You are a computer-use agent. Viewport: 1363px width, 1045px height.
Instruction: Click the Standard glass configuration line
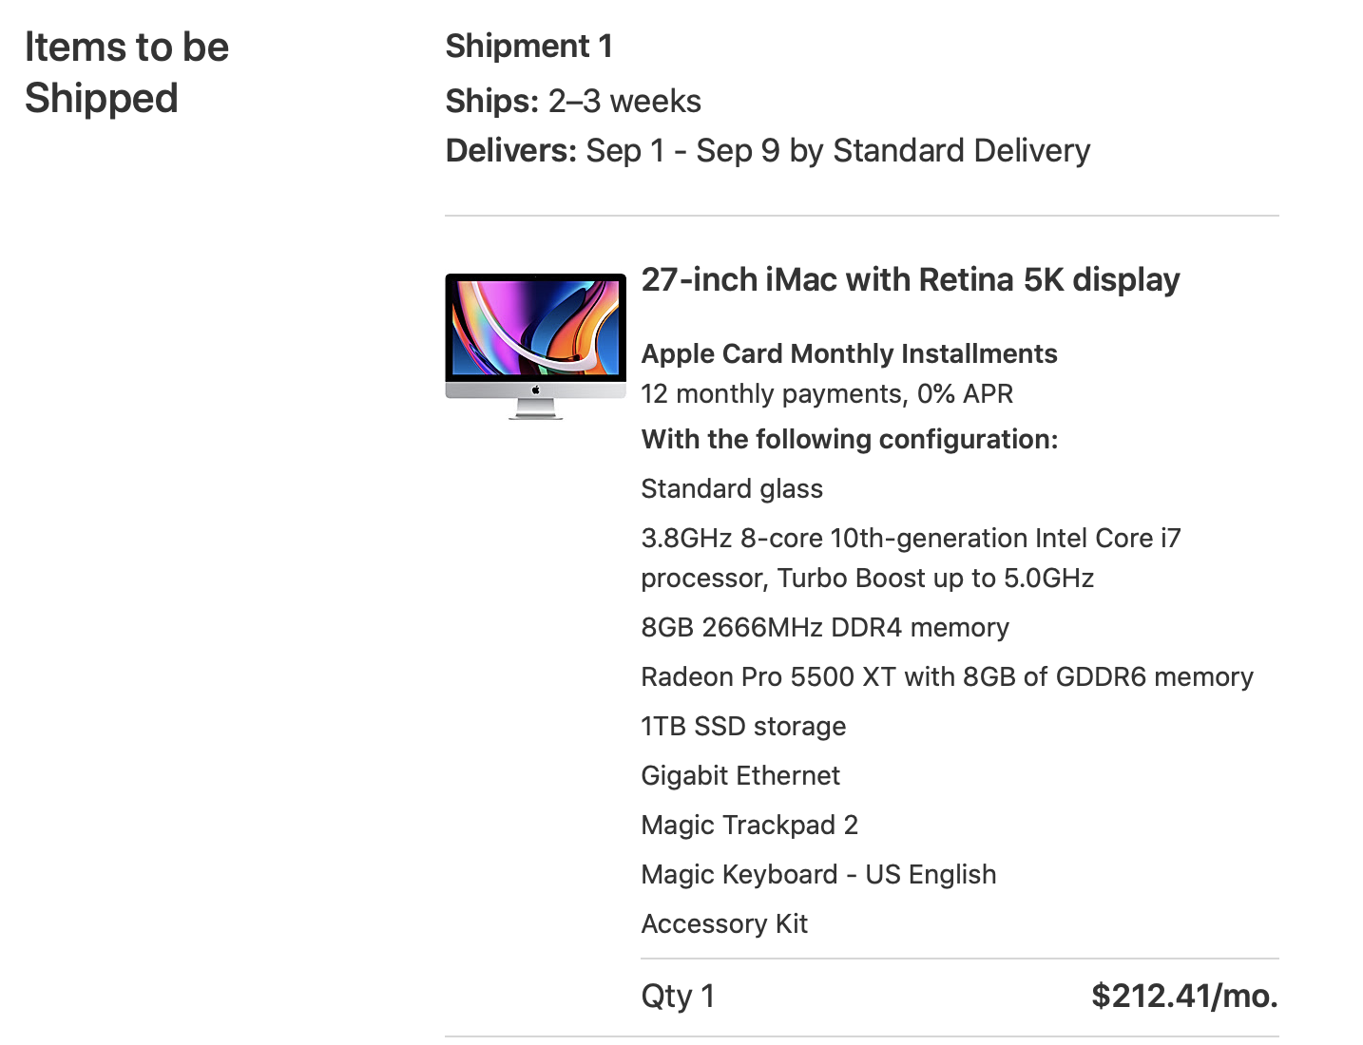732,489
